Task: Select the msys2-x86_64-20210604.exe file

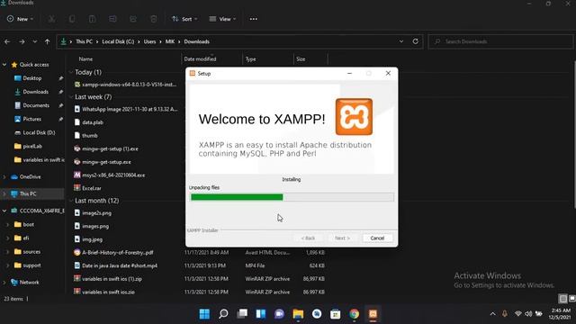Action: 113,175
